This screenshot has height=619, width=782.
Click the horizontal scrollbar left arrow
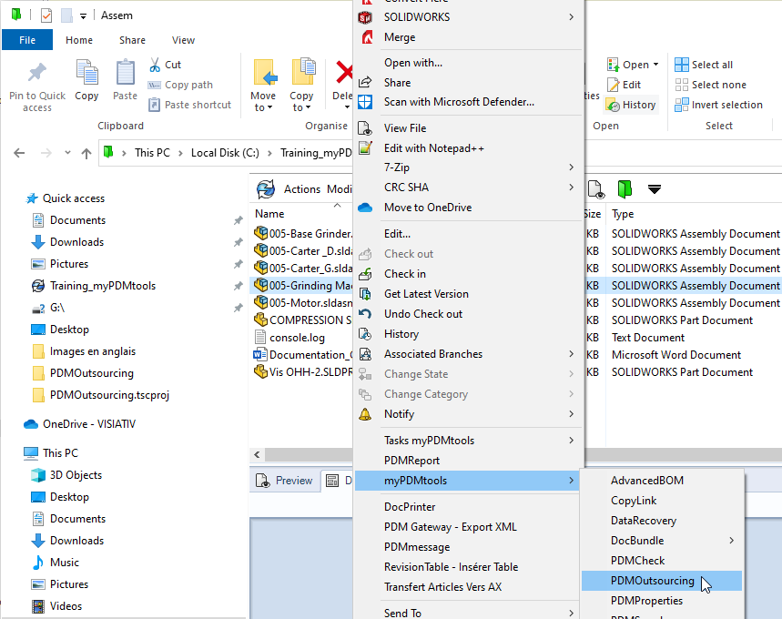258,454
